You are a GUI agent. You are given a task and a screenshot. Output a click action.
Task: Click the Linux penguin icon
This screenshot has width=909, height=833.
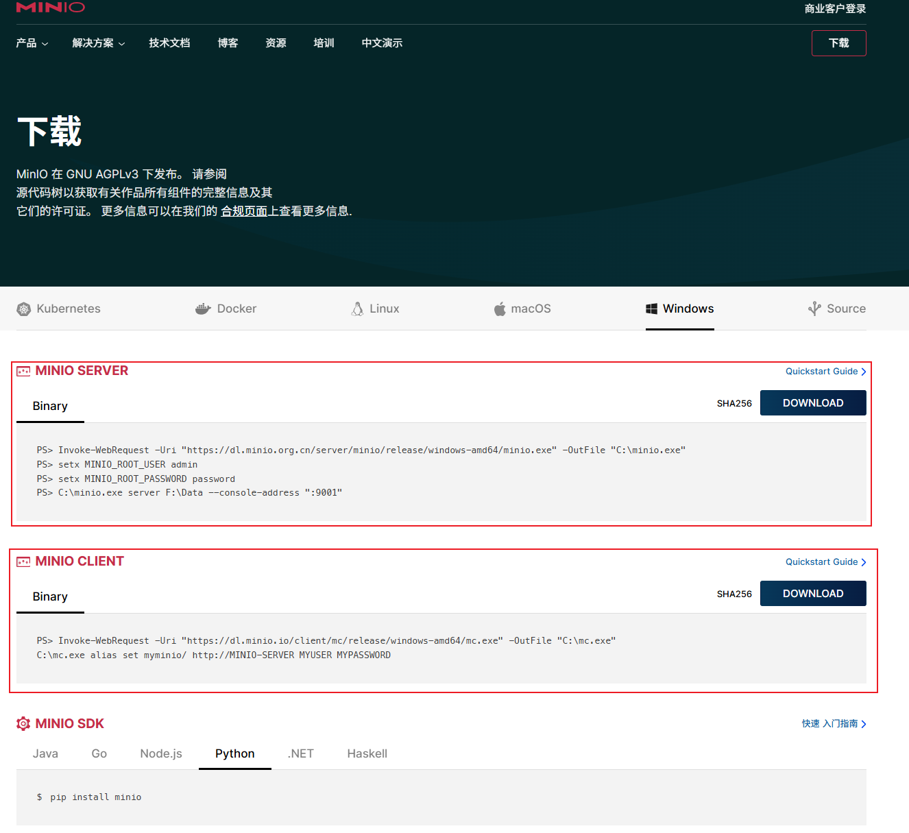pyautogui.click(x=357, y=309)
